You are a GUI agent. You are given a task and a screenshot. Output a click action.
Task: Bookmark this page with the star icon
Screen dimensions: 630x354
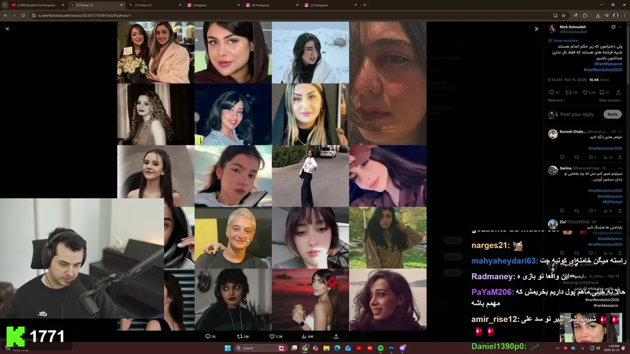point(564,15)
